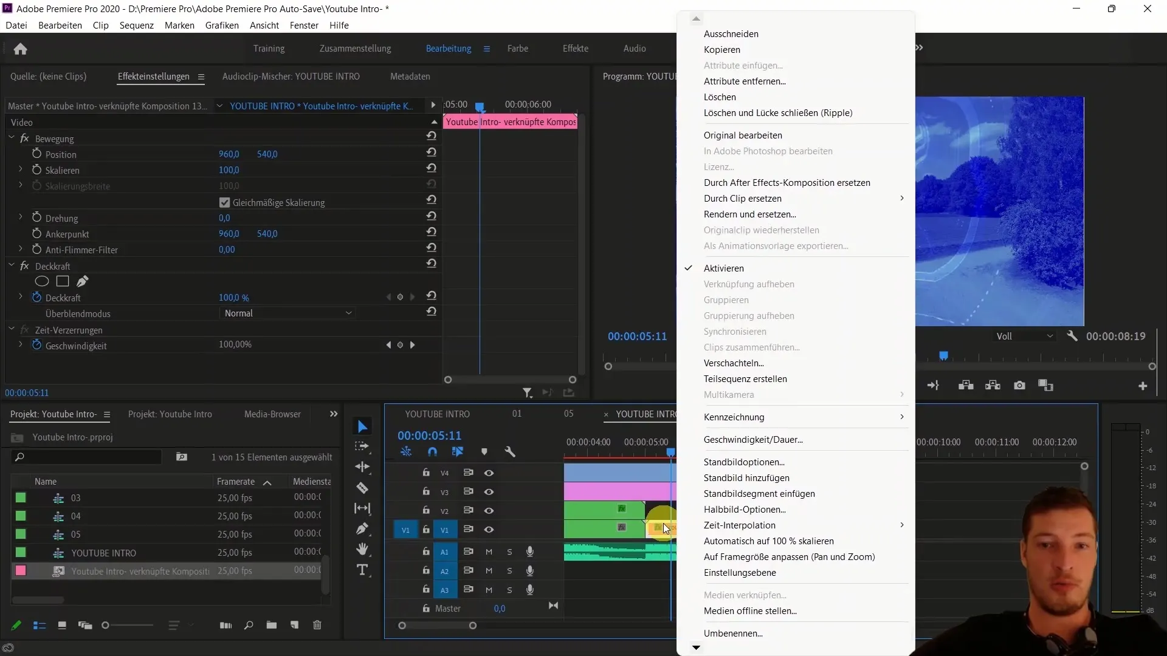
Task: Draw free bezier mask with pen under Deckkraft
Action: (83, 281)
